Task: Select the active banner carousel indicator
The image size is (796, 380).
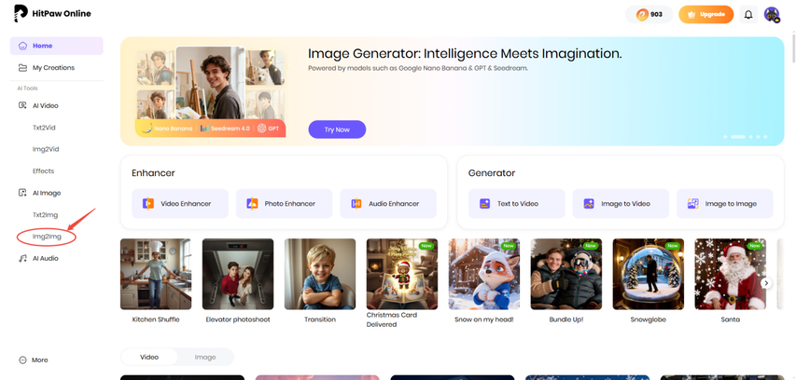Action: tap(738, 137)
